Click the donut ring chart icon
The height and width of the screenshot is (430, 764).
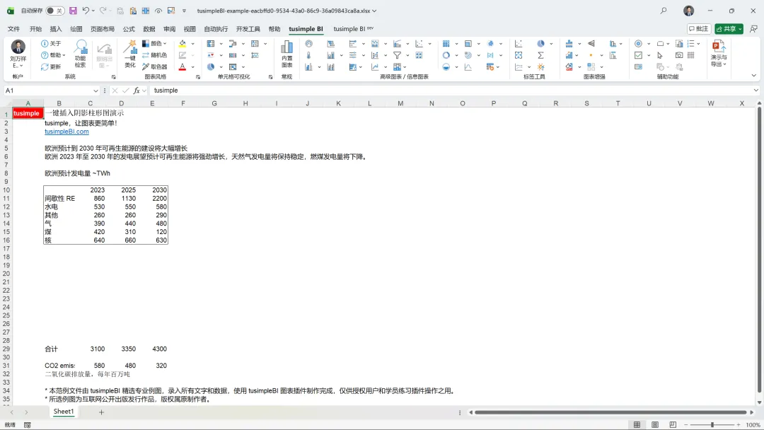coord(446,55)
